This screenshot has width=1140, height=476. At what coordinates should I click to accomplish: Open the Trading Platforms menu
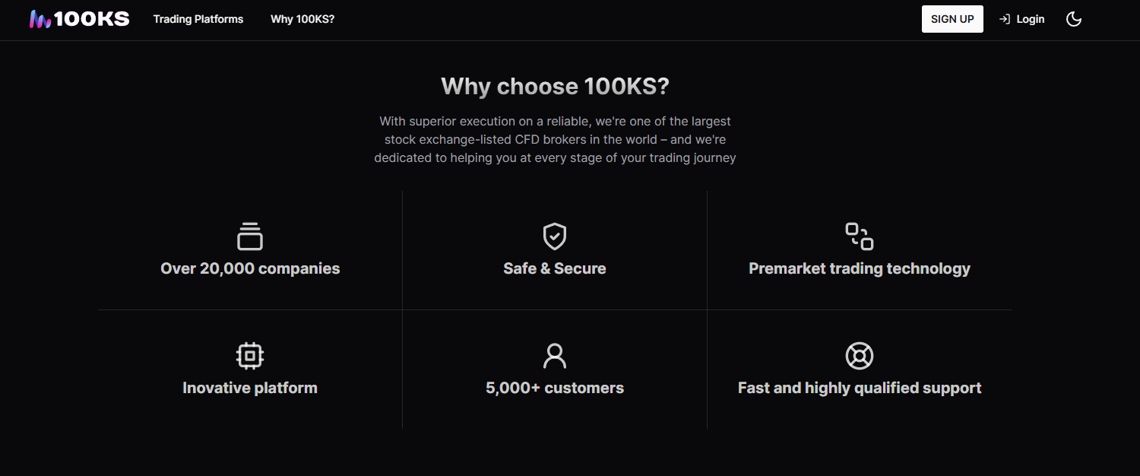click(x=198, y=19)
